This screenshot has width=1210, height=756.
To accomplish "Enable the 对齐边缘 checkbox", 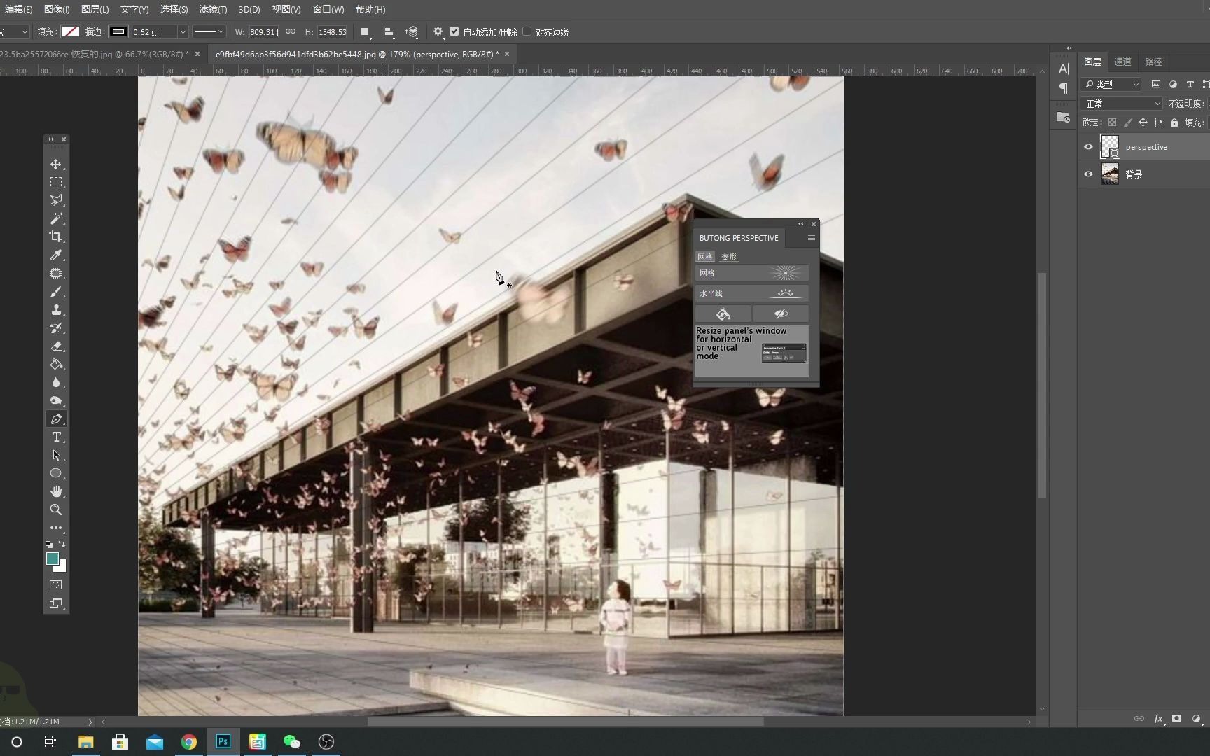I will coord(527,31).
